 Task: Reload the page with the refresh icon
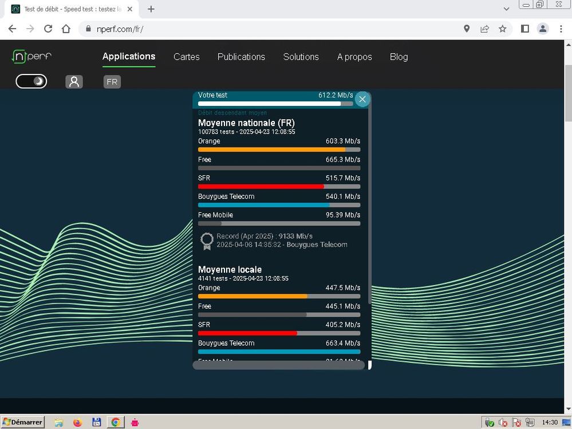tap(48, 29)
